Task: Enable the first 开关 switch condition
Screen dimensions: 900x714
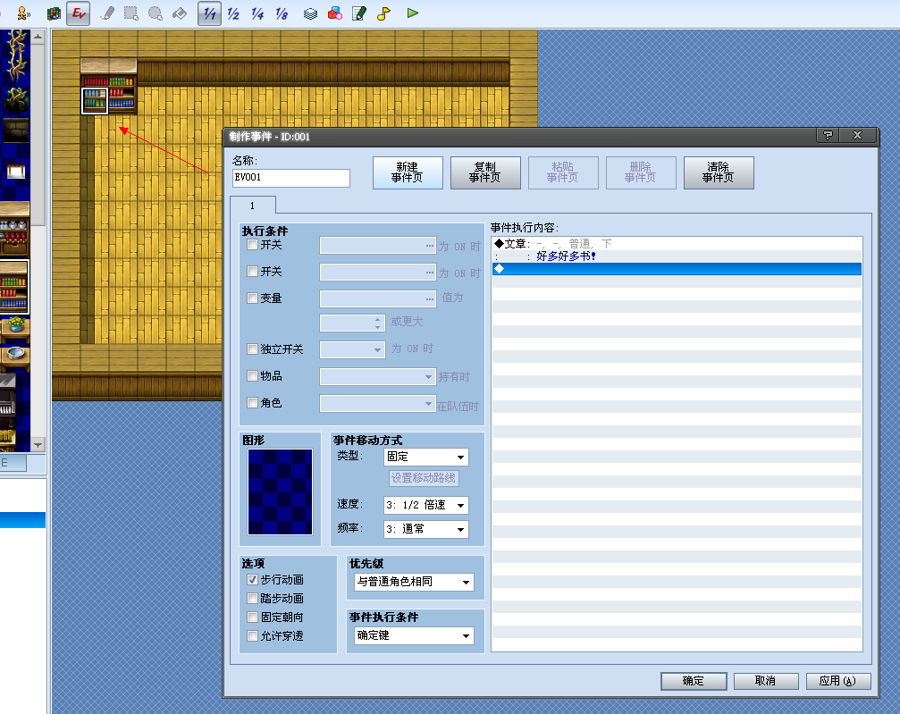Action: pos(253,245)
